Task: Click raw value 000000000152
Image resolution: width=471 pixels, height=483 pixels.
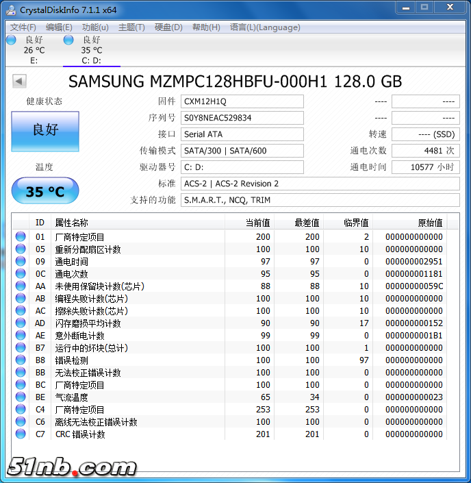Action: pos(414,323)
